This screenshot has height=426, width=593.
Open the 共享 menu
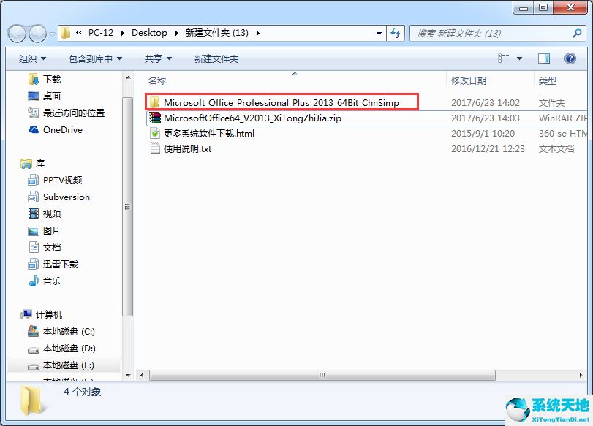(158, 59)
